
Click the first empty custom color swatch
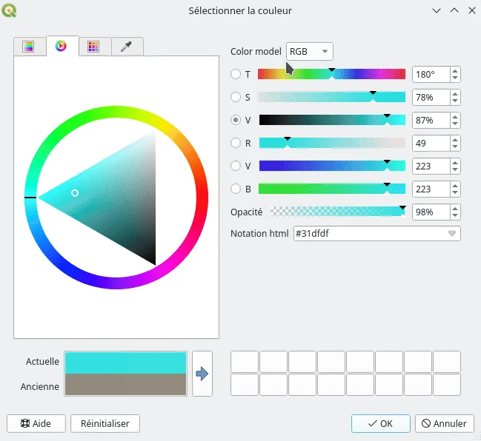(x=245, y=362)
